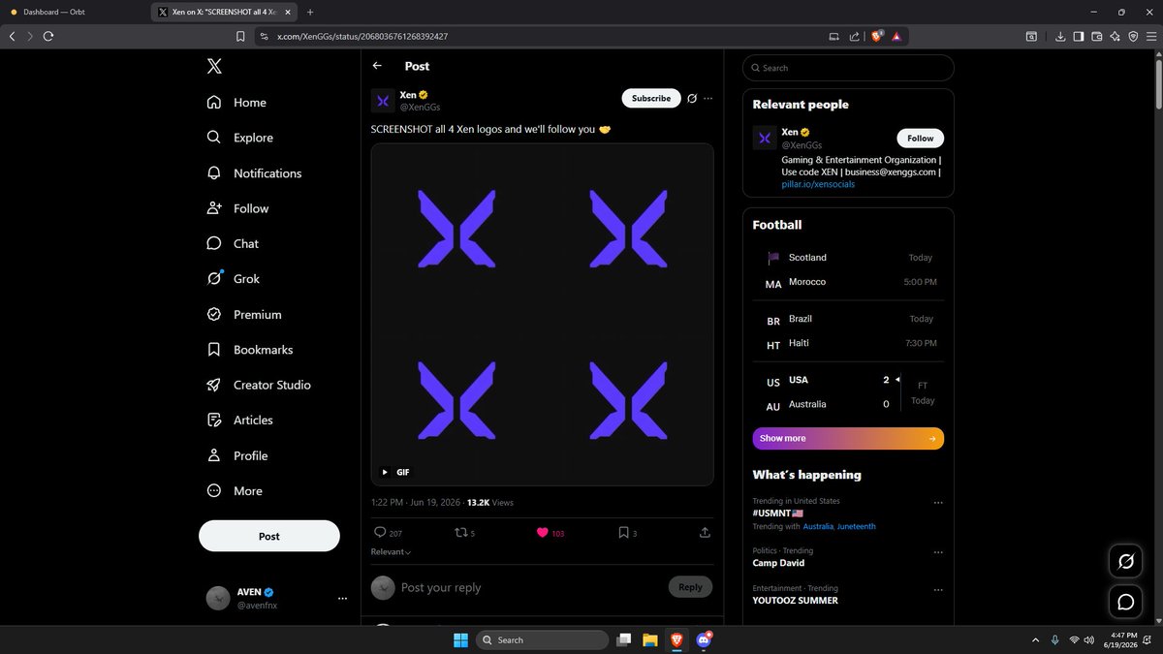1163x654 pixels.
Task: Go back with the post arrow
Action: pyautogui.click(x=377, y=66)
